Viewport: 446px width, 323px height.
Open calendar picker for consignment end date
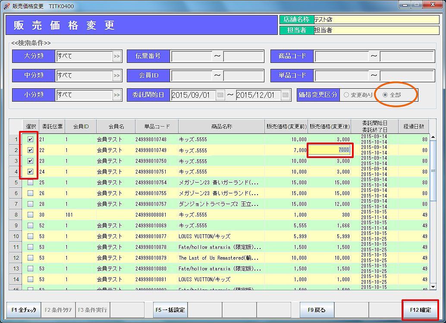286,95
